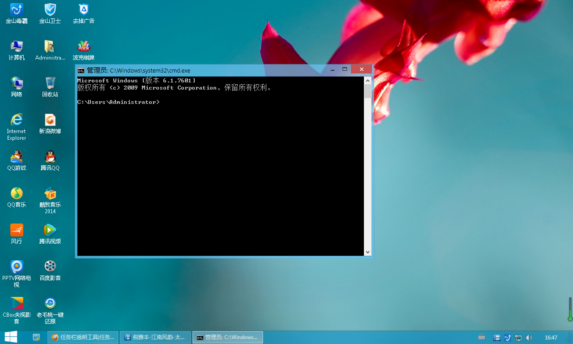Screen dimensions: 573x344
Task: Select the 百度影音 desktop icon
Action: coord(50,271)
